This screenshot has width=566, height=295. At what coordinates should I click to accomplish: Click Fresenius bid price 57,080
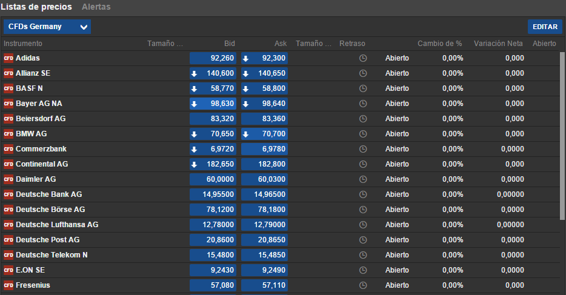[213, 285]
